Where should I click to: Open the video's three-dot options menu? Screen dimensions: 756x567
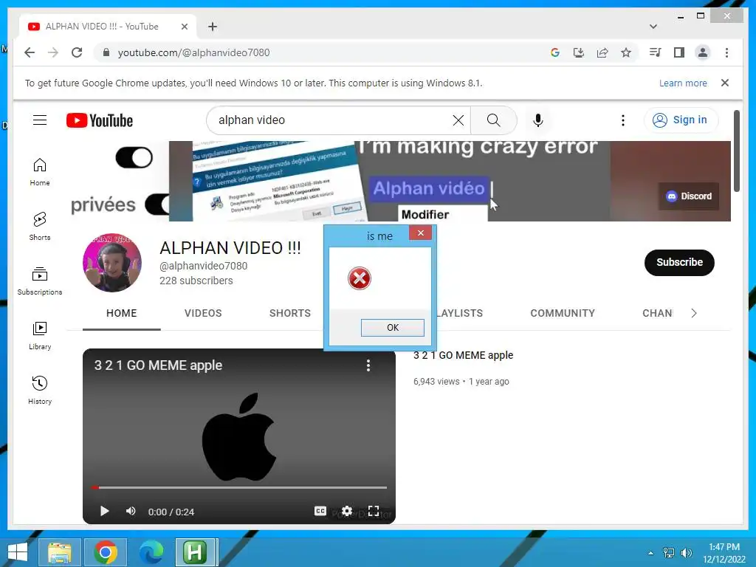point(368,365)
